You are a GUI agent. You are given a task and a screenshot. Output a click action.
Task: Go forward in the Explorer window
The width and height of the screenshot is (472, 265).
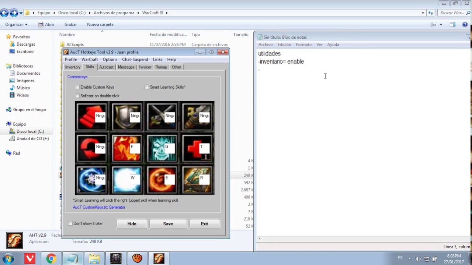pos(14,13)
